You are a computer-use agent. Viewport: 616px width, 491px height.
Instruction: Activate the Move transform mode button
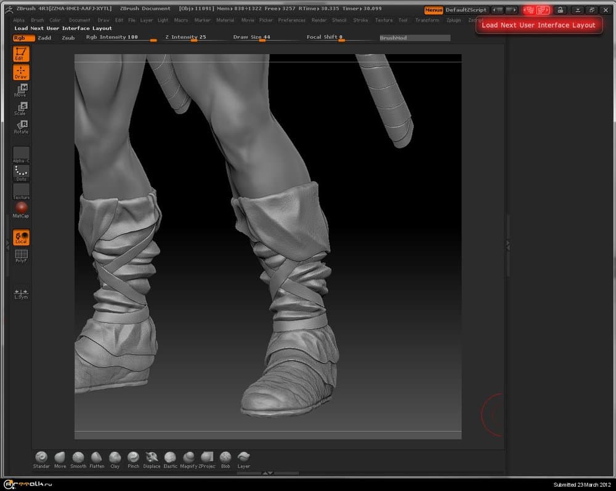coord(21,90)
